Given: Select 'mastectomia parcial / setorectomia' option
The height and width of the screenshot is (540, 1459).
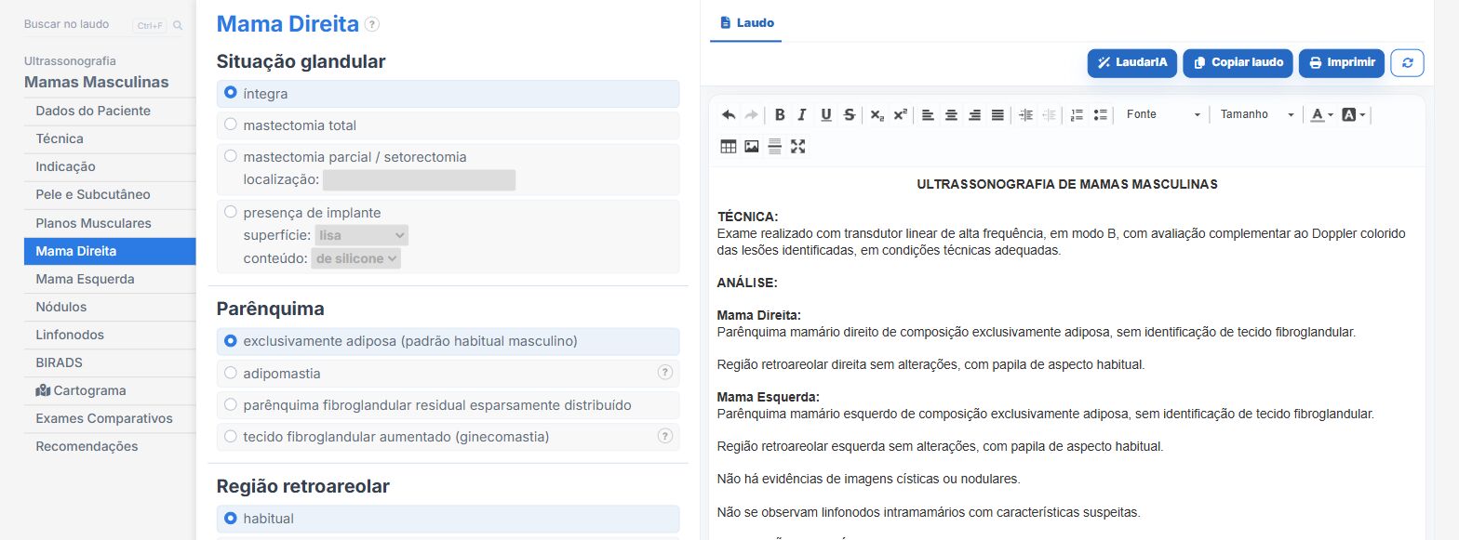Looking at the screenshot, I should click(231, 156).
